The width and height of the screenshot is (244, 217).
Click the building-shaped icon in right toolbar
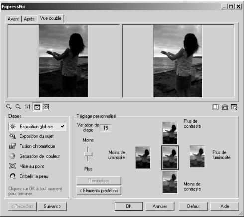click(x=225, y=107)
